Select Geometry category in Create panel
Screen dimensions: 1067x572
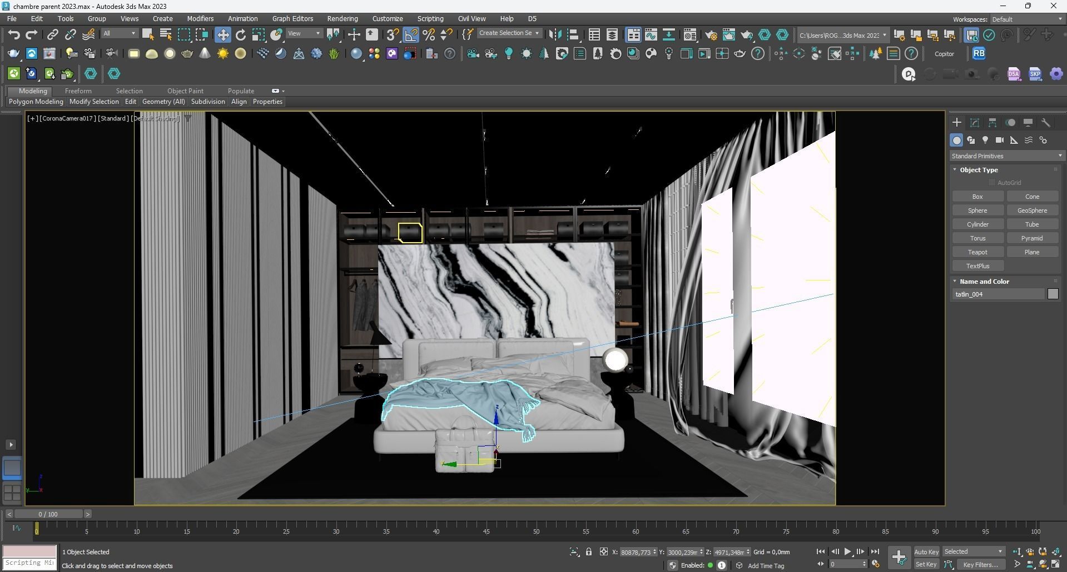[956, 141]
